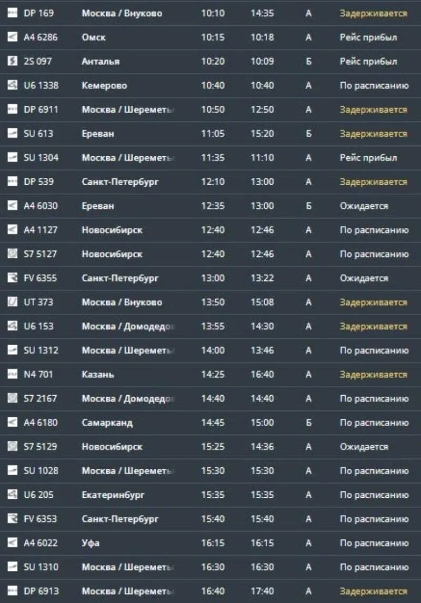Click the Уфа flight A4 6022
Image resolution: width=421 pixels, height=603 pixels.
tap(210, 543)
